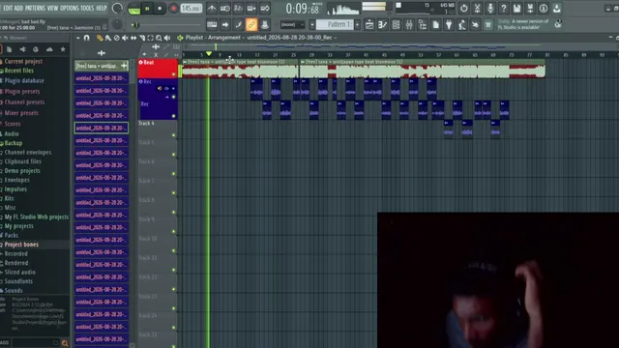619x348 pixels.
Task: Toggle the countdown before recording icon
Action: click(238, 9)
